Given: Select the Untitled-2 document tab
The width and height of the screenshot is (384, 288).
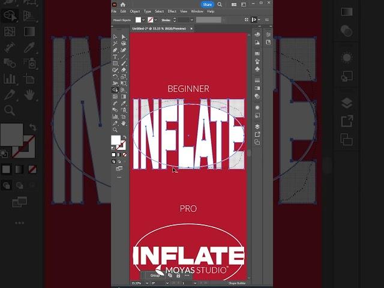Looking at the screenshot, I should 159,29.
